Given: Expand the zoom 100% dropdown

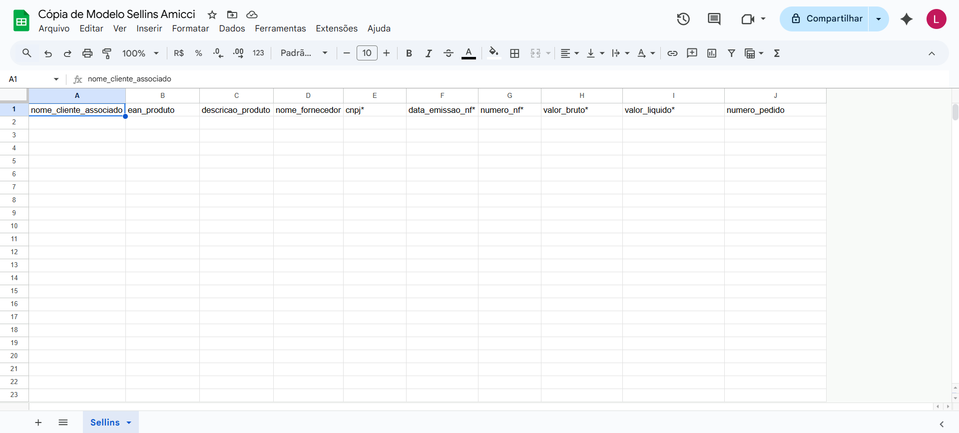Looking at the screenshot, I should 140,53.
